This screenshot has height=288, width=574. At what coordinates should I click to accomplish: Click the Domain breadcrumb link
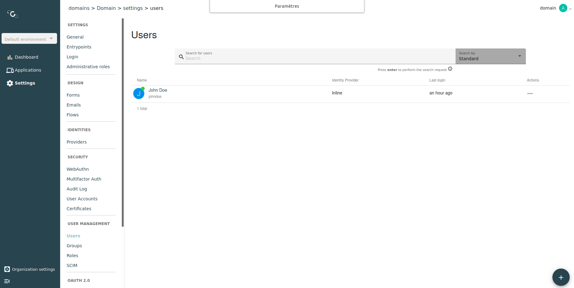point(106,8)
